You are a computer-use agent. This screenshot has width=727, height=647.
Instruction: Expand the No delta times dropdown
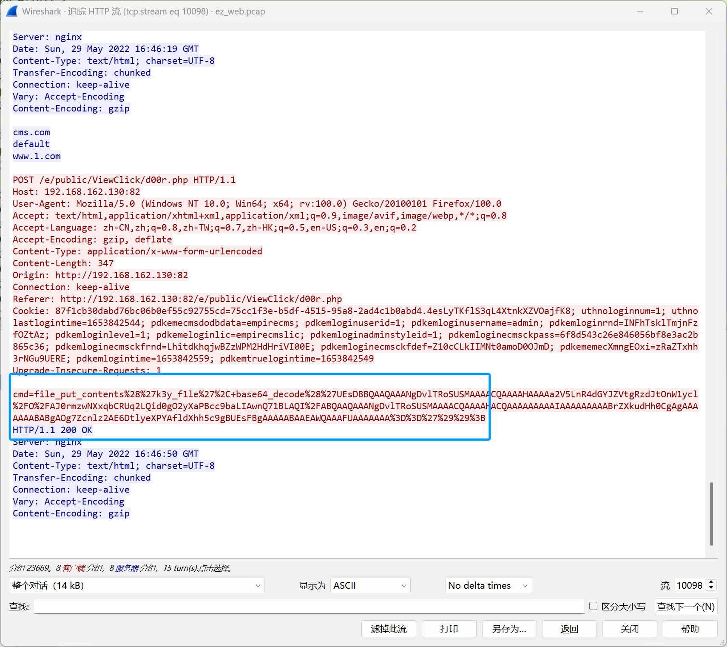488,585
